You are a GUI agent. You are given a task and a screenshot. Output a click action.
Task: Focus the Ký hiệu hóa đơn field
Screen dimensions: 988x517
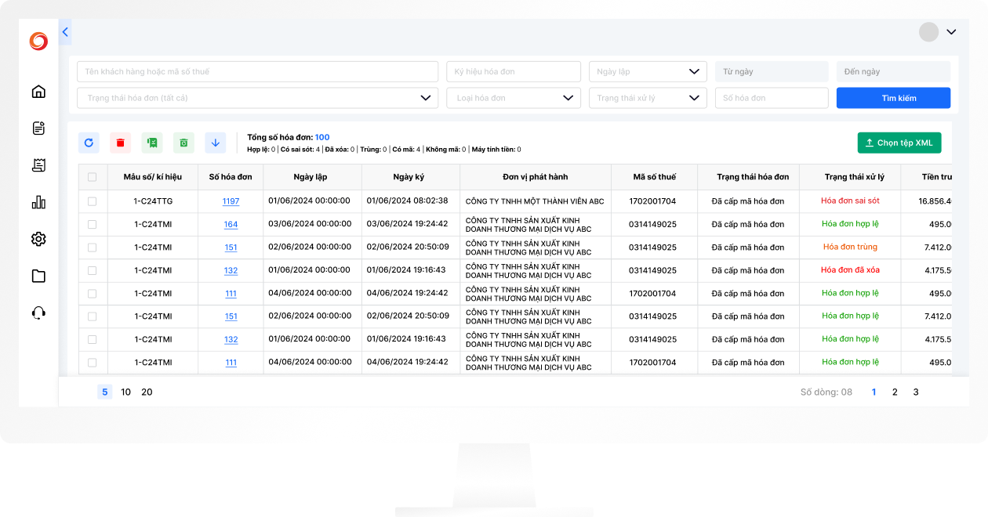pyautogui.click(x=514, y=71)
